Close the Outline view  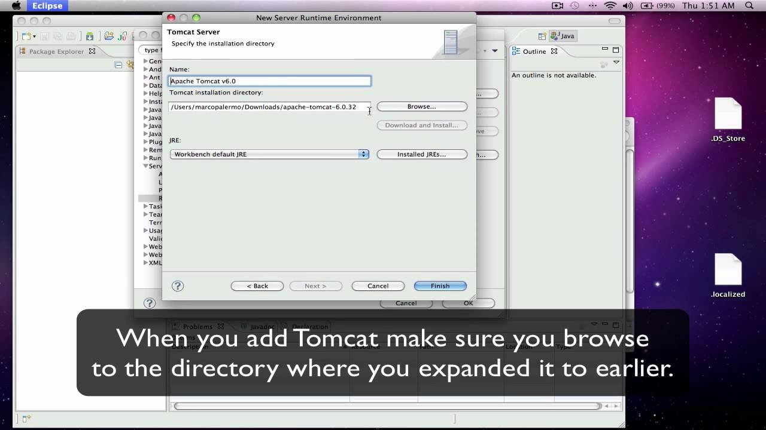554,51
